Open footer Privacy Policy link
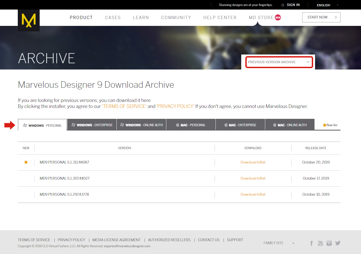Image resolution: width=361 pixels, height=254 pixels. point(71,240)
